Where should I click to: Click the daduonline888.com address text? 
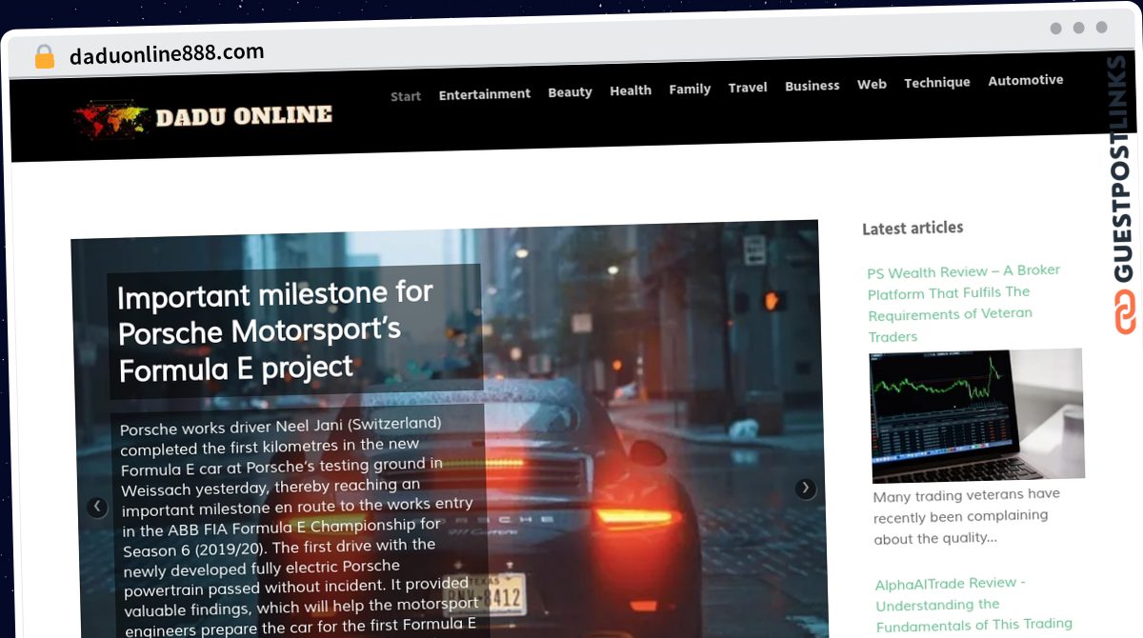pyautogui.click(x=167, y=54)
